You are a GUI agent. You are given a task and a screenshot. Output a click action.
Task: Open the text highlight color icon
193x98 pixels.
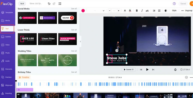point(130,10)
